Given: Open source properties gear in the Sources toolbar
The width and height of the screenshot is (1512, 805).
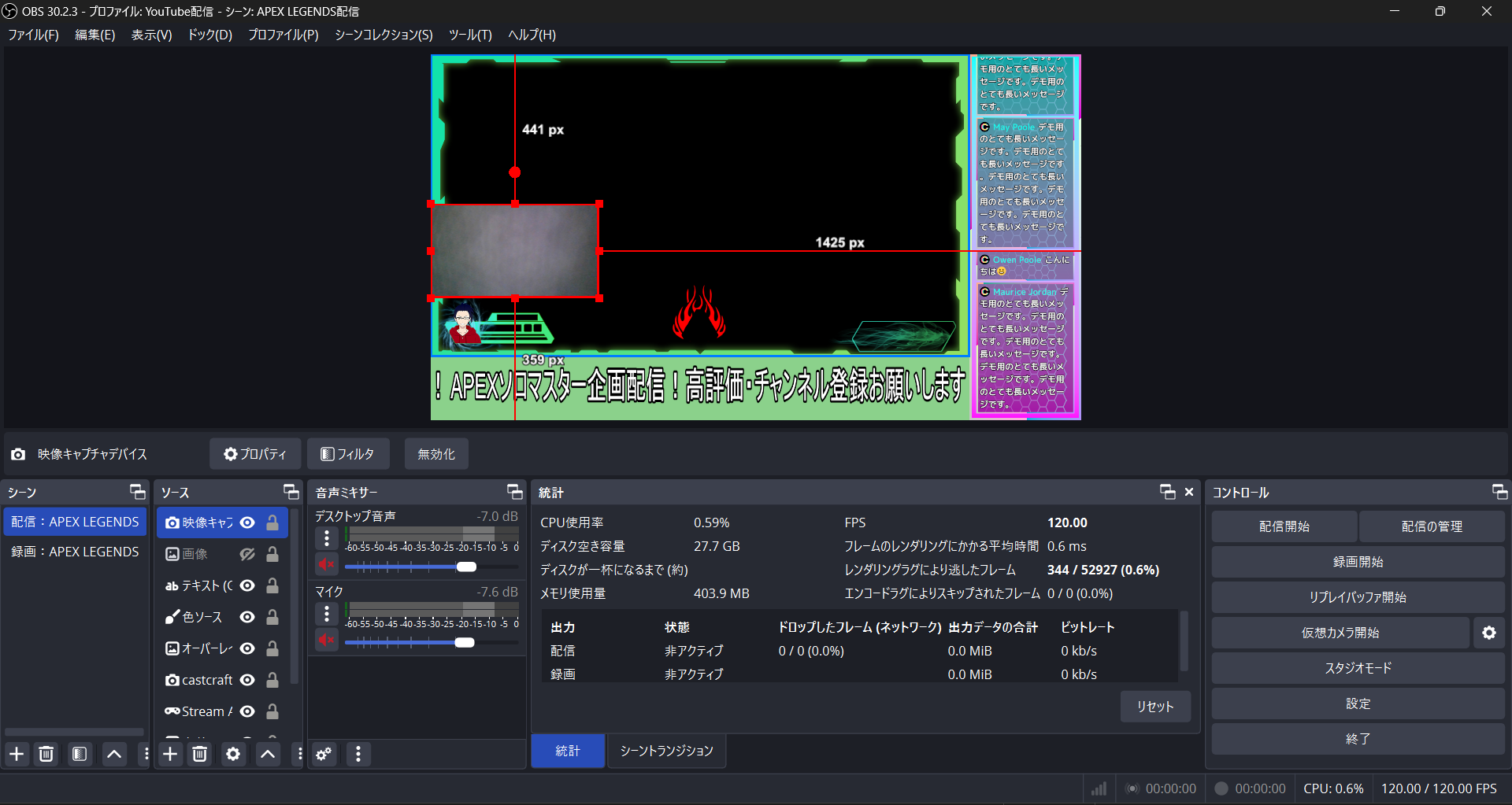Looking at the screenshot, I should tap(233, 754).
